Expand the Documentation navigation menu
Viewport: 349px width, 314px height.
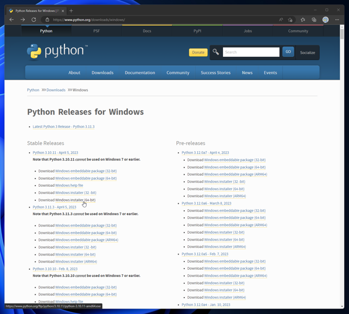click(x=140, y=73)
